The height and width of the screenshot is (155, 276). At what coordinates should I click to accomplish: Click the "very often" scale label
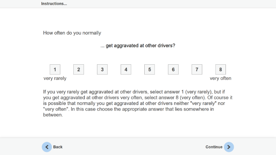[x=220, y=78]
